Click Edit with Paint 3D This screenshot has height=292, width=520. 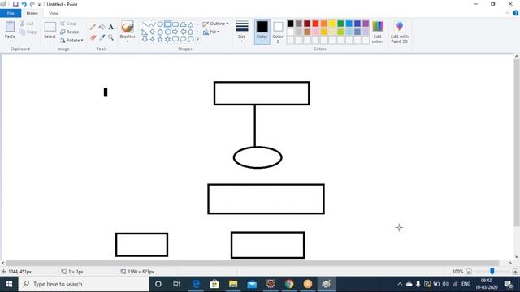click(x=399, y=32)
